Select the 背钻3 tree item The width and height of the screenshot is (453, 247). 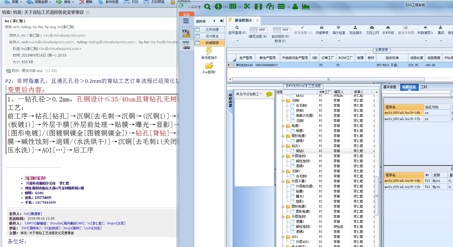click(x=300, y=151)
